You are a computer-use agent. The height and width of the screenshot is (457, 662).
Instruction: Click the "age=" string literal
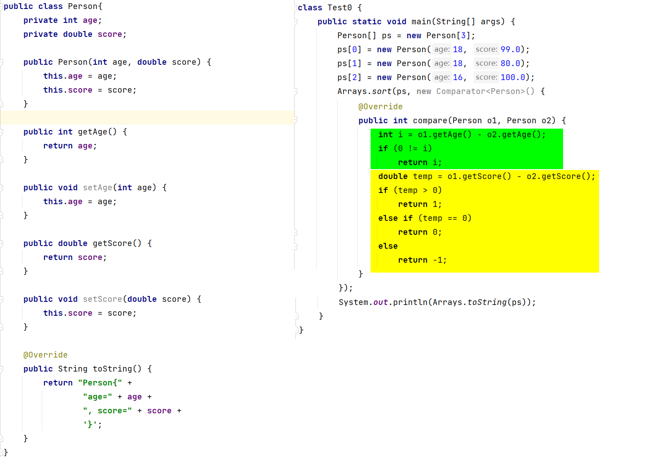98,397
